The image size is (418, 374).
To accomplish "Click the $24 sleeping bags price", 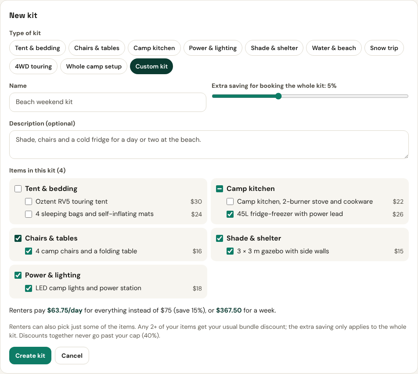I will click(196, 214).
